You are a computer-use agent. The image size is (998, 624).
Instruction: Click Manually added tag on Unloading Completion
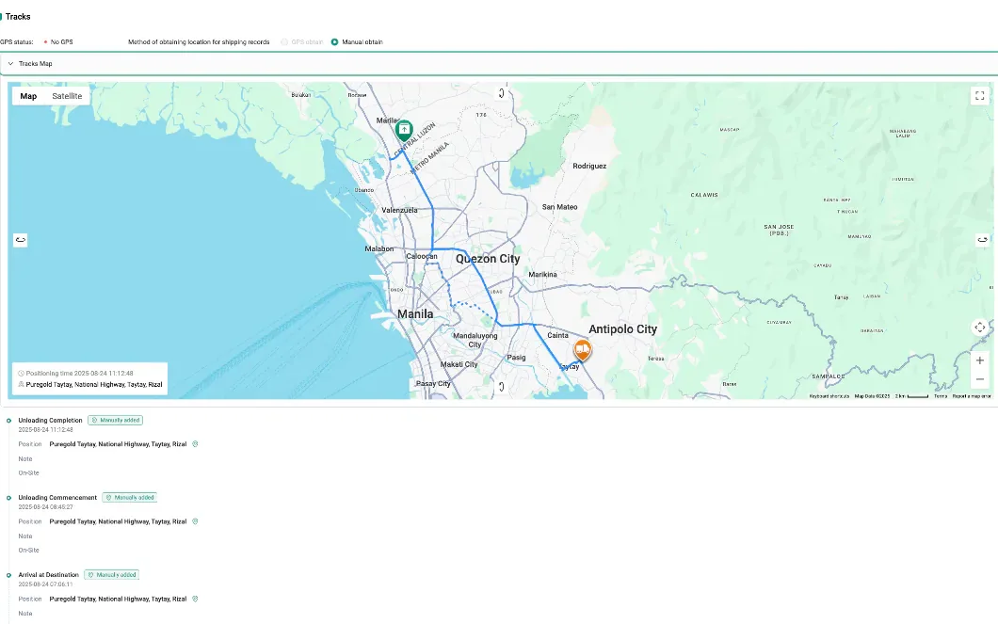115,421
